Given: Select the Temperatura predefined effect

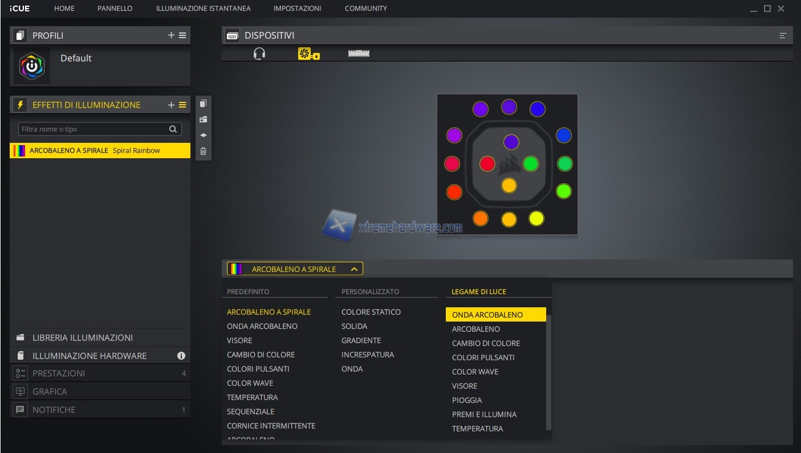Looking at the screenshot, I should point(252,397).
